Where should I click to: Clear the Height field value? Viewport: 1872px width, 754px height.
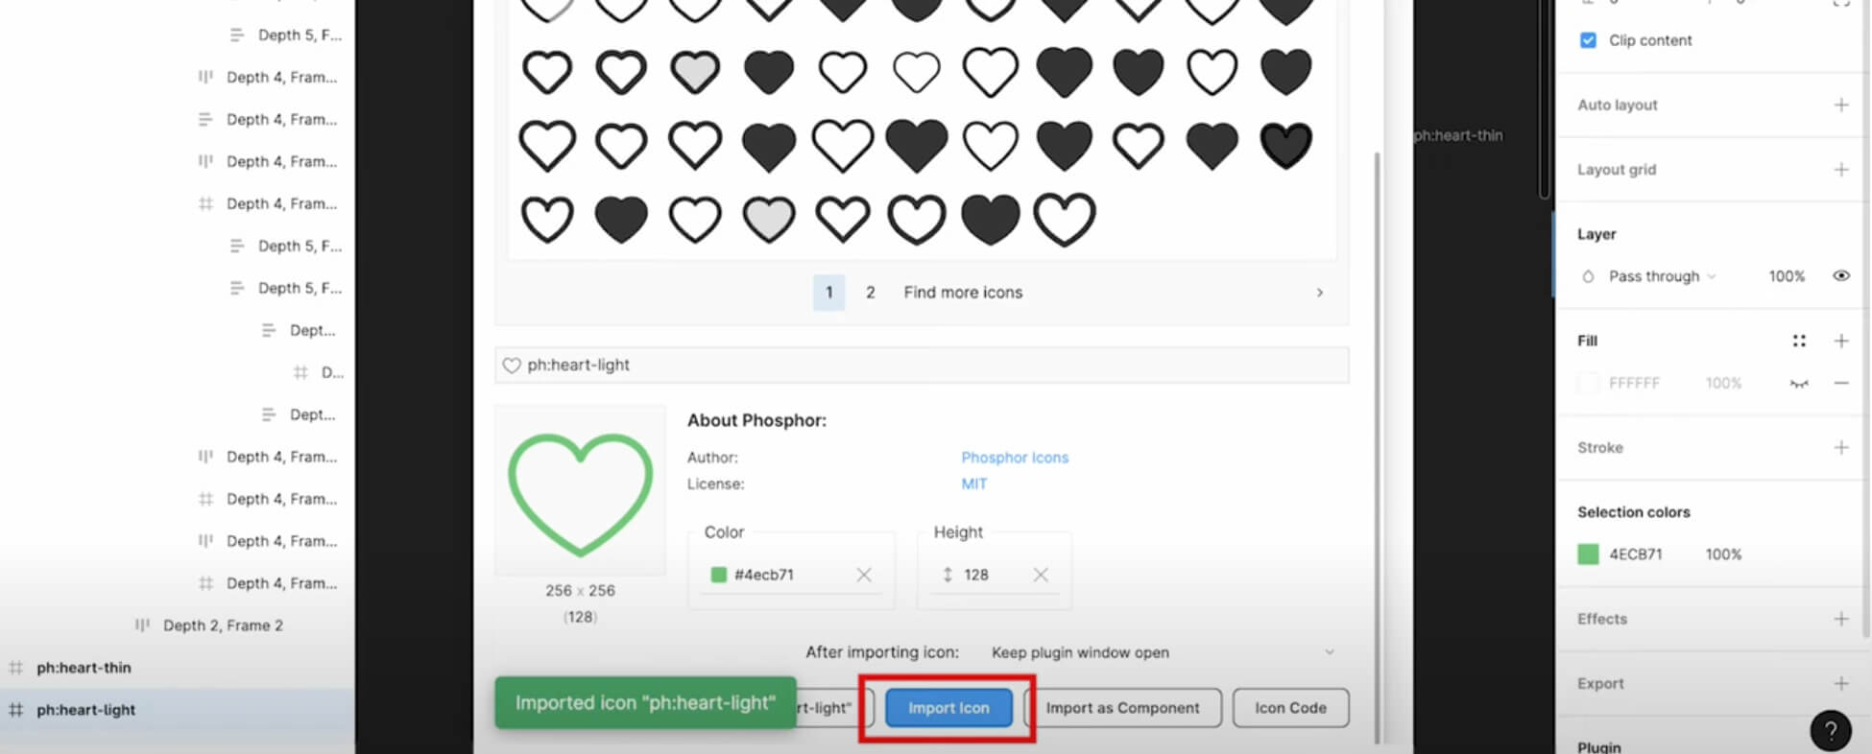1040,575
